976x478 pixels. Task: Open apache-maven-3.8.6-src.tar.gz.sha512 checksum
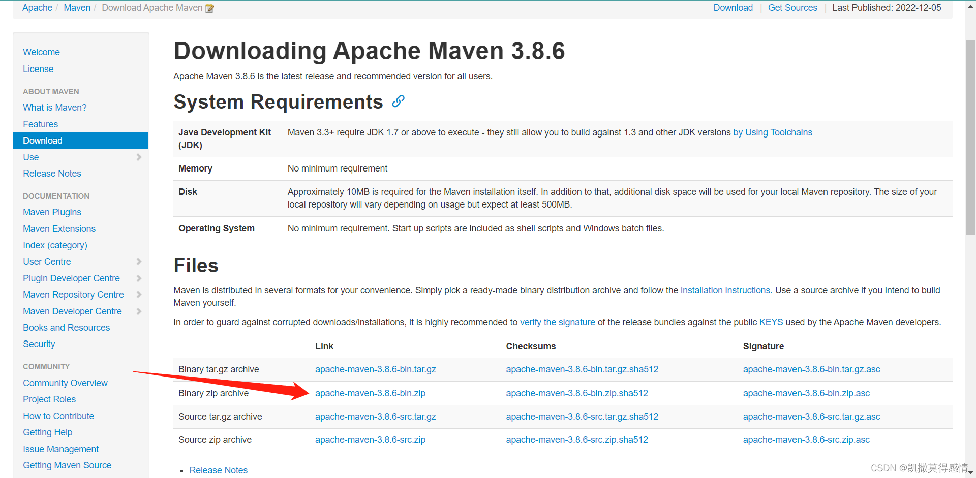582,417
